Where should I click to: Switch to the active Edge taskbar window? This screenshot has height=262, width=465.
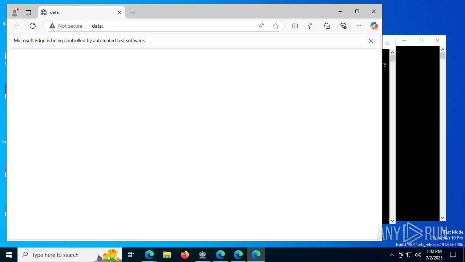[x=256, y=255]
